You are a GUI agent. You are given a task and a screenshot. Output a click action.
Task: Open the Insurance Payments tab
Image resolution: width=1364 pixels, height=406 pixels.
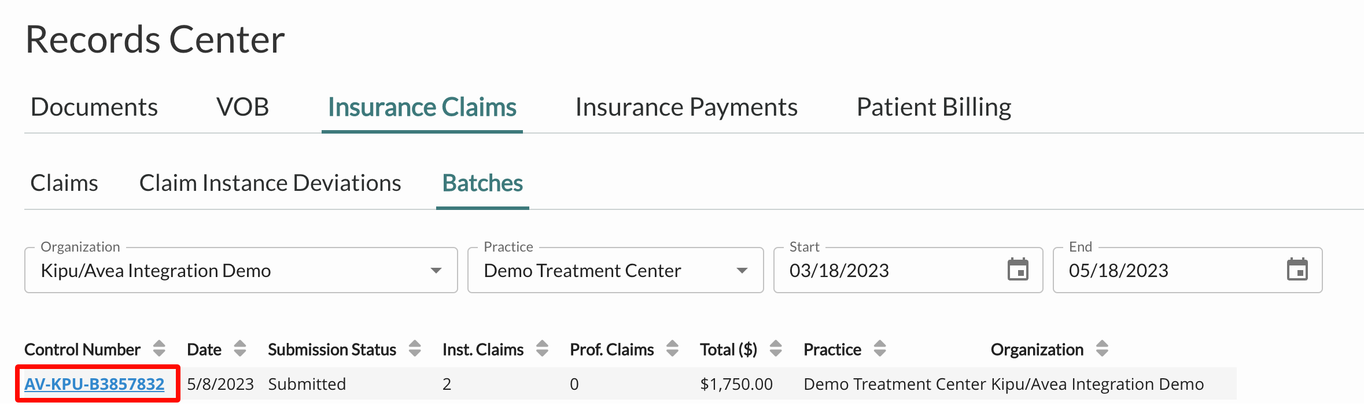687,108
